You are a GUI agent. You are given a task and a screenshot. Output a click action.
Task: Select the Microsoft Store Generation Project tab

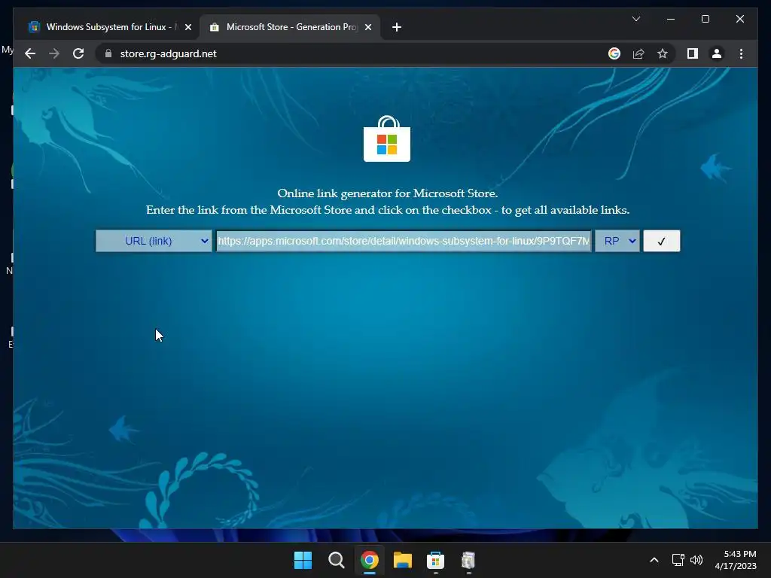(x=290, y=27)
